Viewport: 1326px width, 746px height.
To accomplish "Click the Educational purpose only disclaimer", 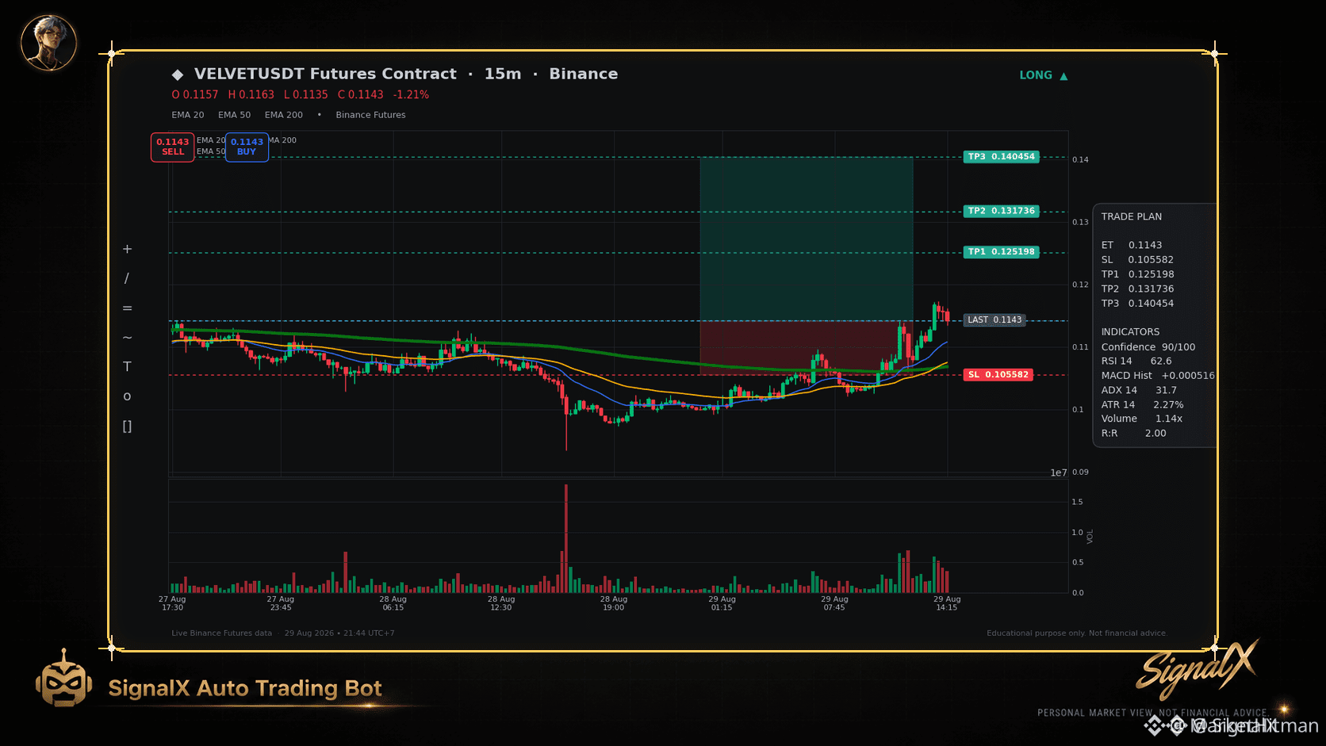I will coord(1077,633).
